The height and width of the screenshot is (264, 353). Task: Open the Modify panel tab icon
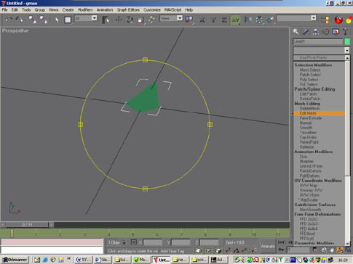click(x=306, y=32)
